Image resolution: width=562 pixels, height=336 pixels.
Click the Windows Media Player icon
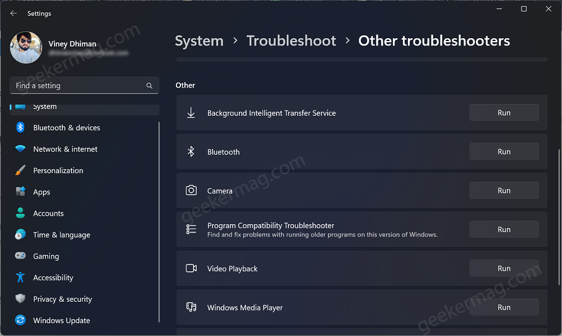[x=191, y=307]
